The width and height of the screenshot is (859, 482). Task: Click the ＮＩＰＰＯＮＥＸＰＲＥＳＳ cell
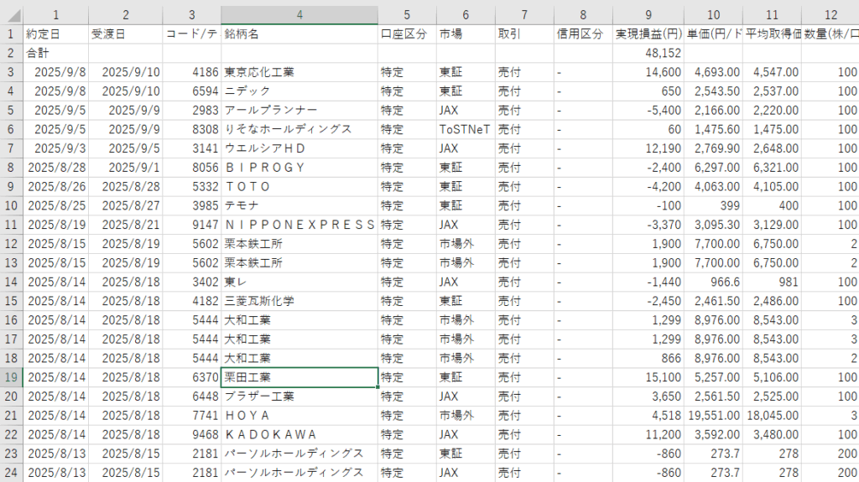299,224
